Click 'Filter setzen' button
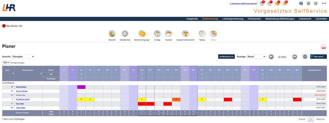329x123 pixels. (318, 57)
